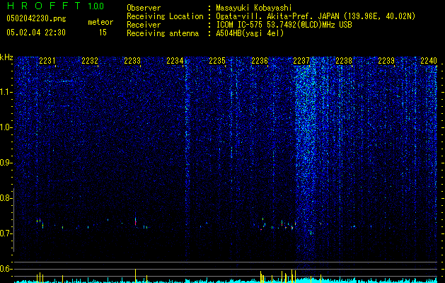445x283 pixels.
Task: Click the receiver text ICOM IC-575
Action: [239, 25]
